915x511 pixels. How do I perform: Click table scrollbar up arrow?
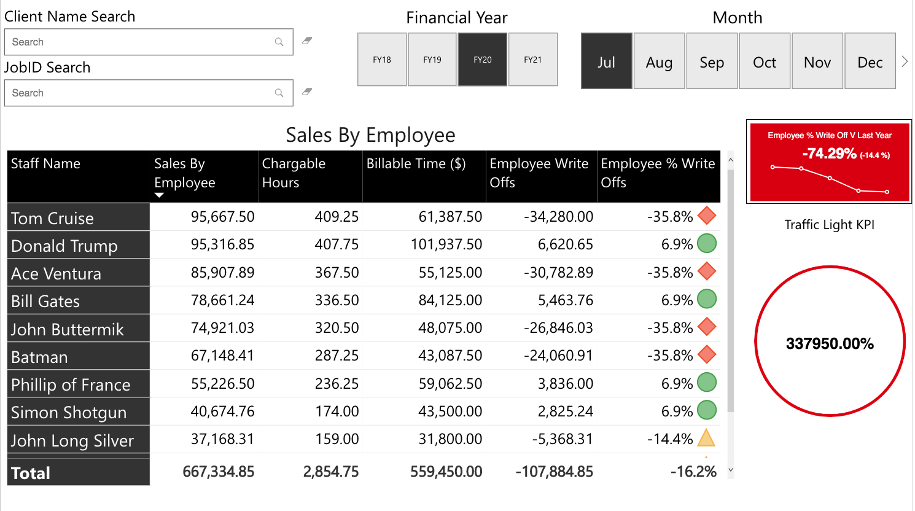[731, 160]
